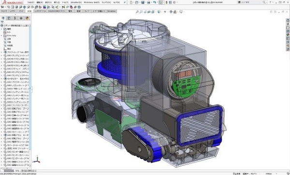This screenshot has height=175, width=290.
Task: Click the Help question mark button
Action: (x=270, y=2)
